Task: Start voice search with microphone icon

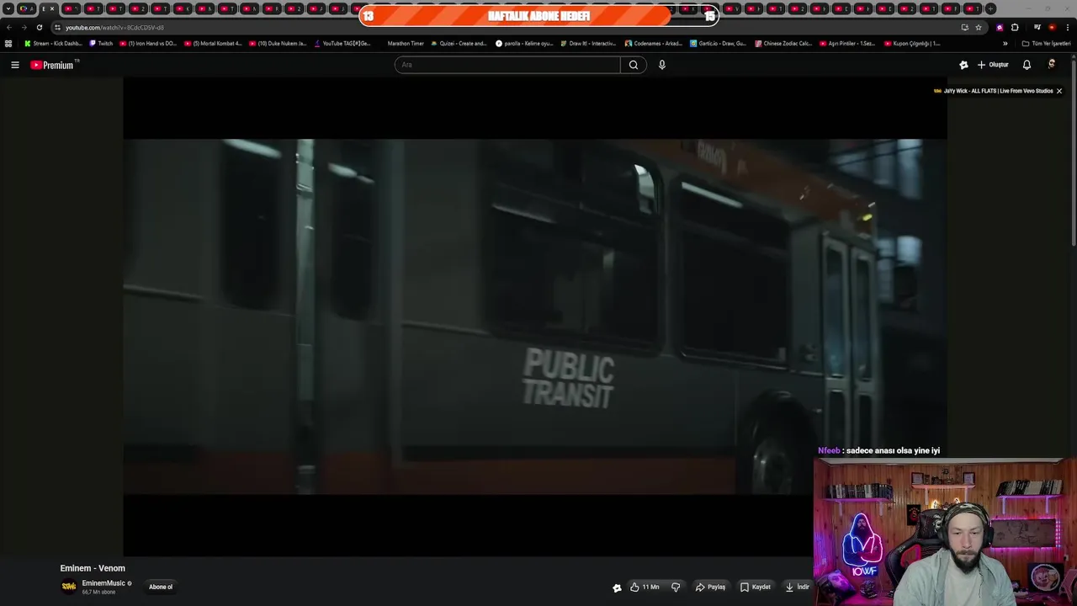Action: pyautogui.click(x=662, y=65)
